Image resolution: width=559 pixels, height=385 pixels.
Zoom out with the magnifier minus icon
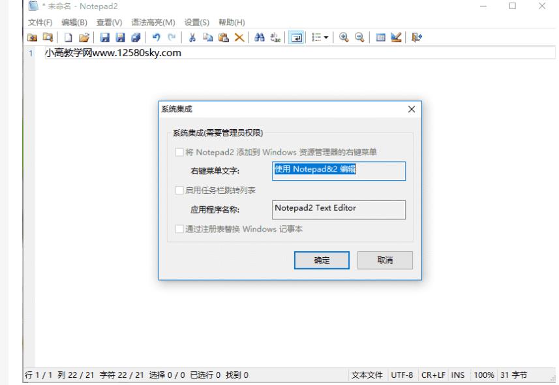359,37
